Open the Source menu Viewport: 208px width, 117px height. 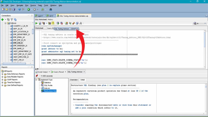point(33,5)
